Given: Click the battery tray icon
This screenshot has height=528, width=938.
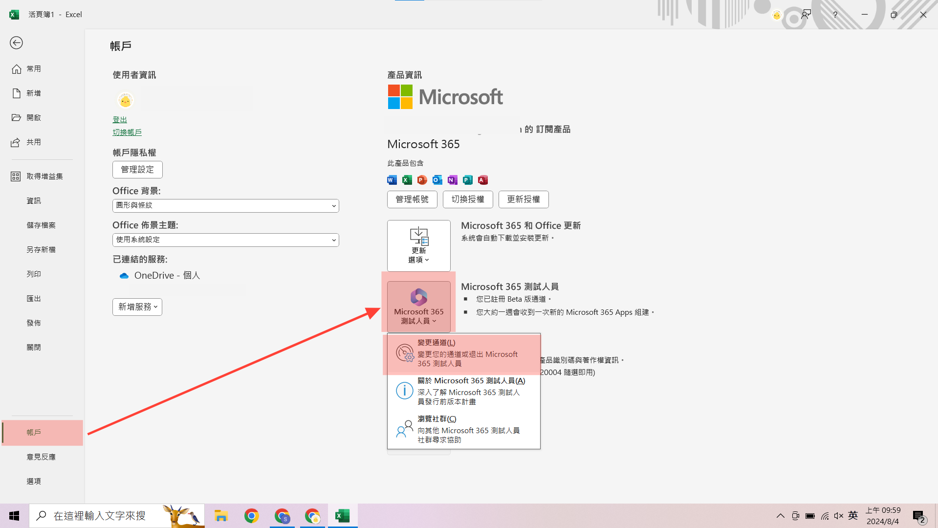Looking at the screenshot, I should [x=810, y=516].
